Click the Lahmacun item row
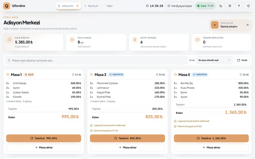 coord(127,88)
